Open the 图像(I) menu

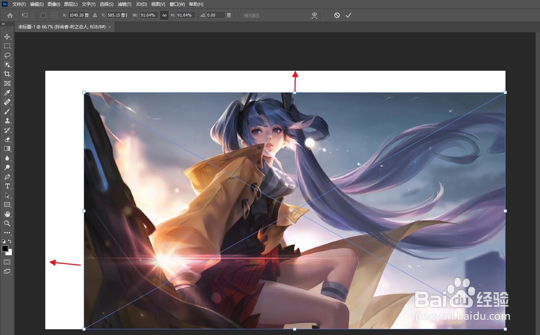[54, 4]
